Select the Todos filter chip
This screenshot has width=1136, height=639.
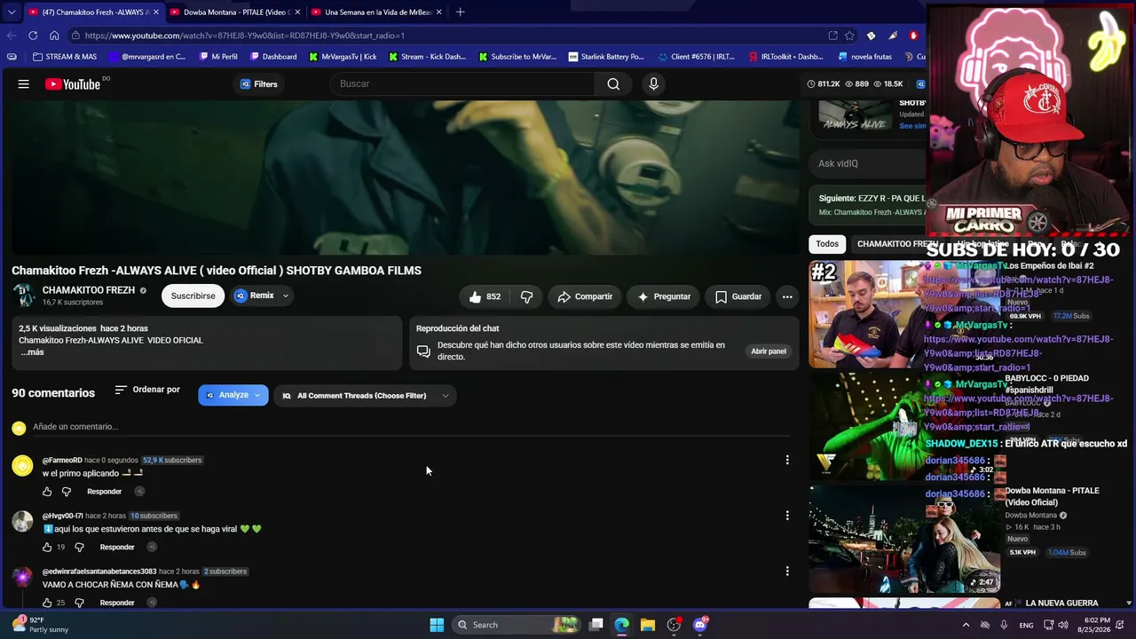coord(827,244)
